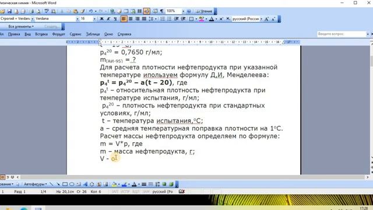Justify the paragraph text
Screen dimensions: 373x210
click(144, 19)
